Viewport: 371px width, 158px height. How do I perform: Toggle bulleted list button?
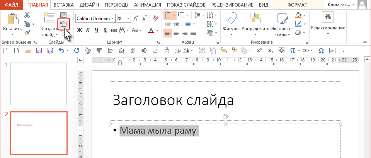pyautogui.click(x=167, y=15)
